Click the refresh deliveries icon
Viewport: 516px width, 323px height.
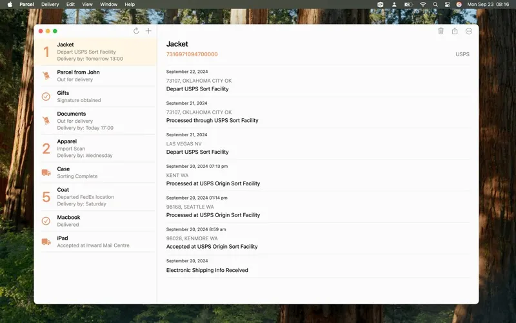(x=136, y=31)
